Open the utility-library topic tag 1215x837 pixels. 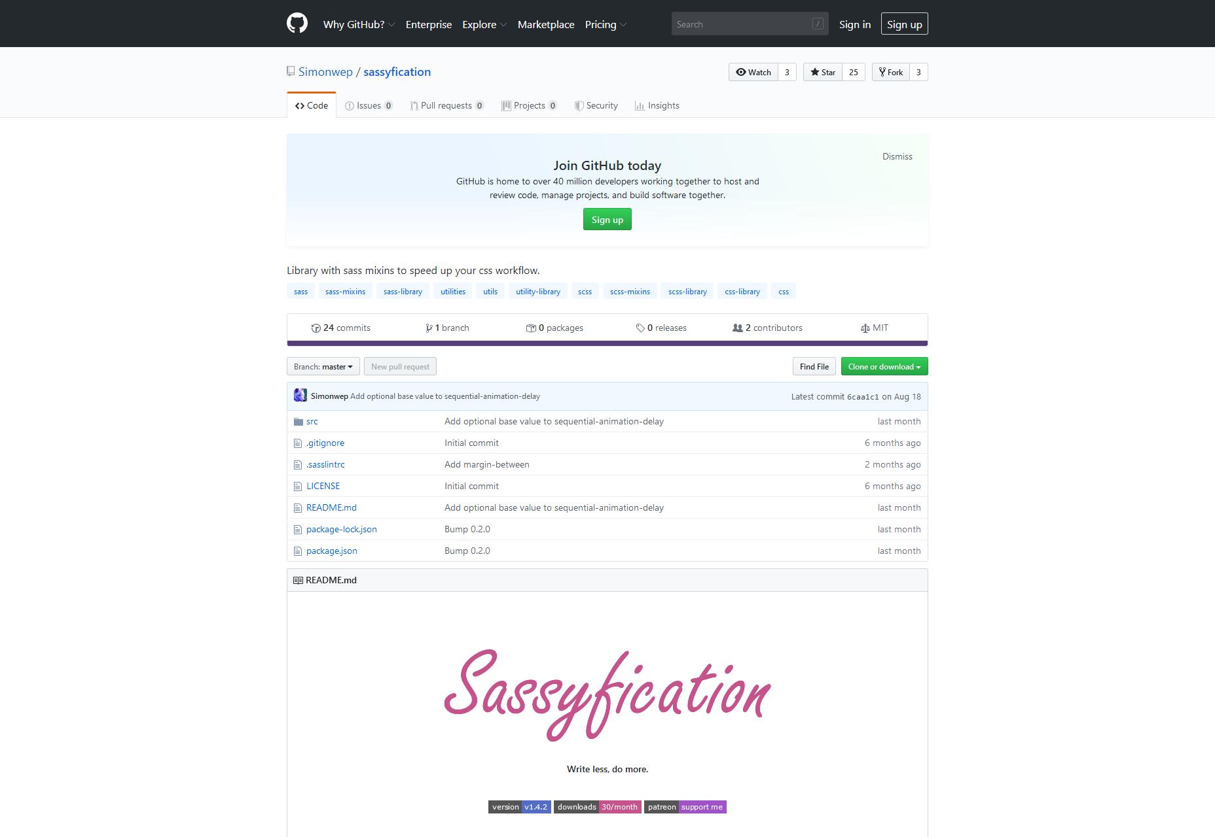click(x=538, y=292)
